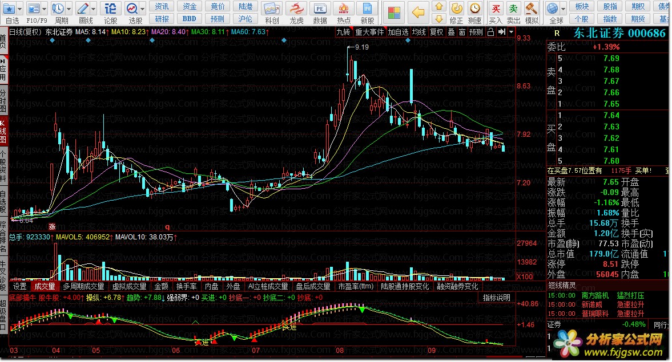
Task: Click the 竞价 auction button
Action: tap(218, 6)
